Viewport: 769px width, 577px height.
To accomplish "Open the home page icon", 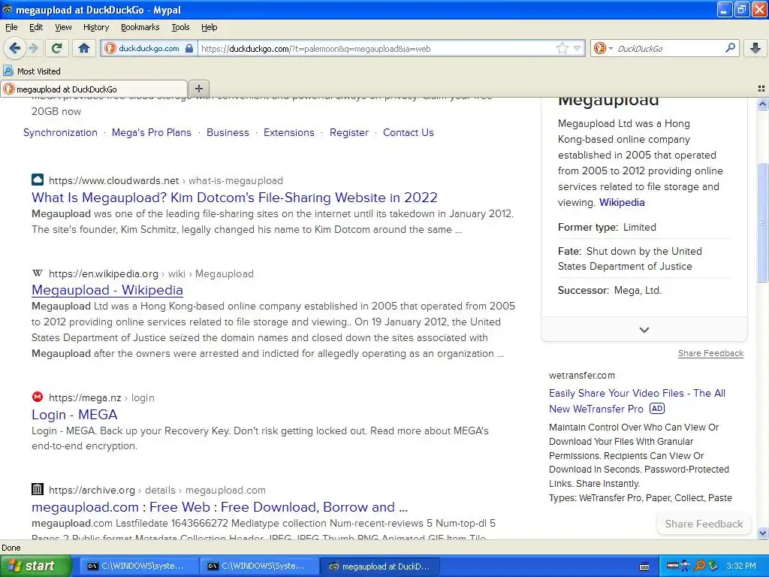I will 84,48.
